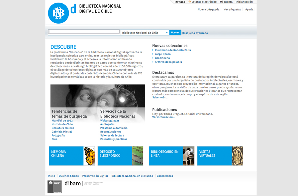Select Cine search trend
The width and height of the screenshot is (298, 196).
click(x=54, y=139)
